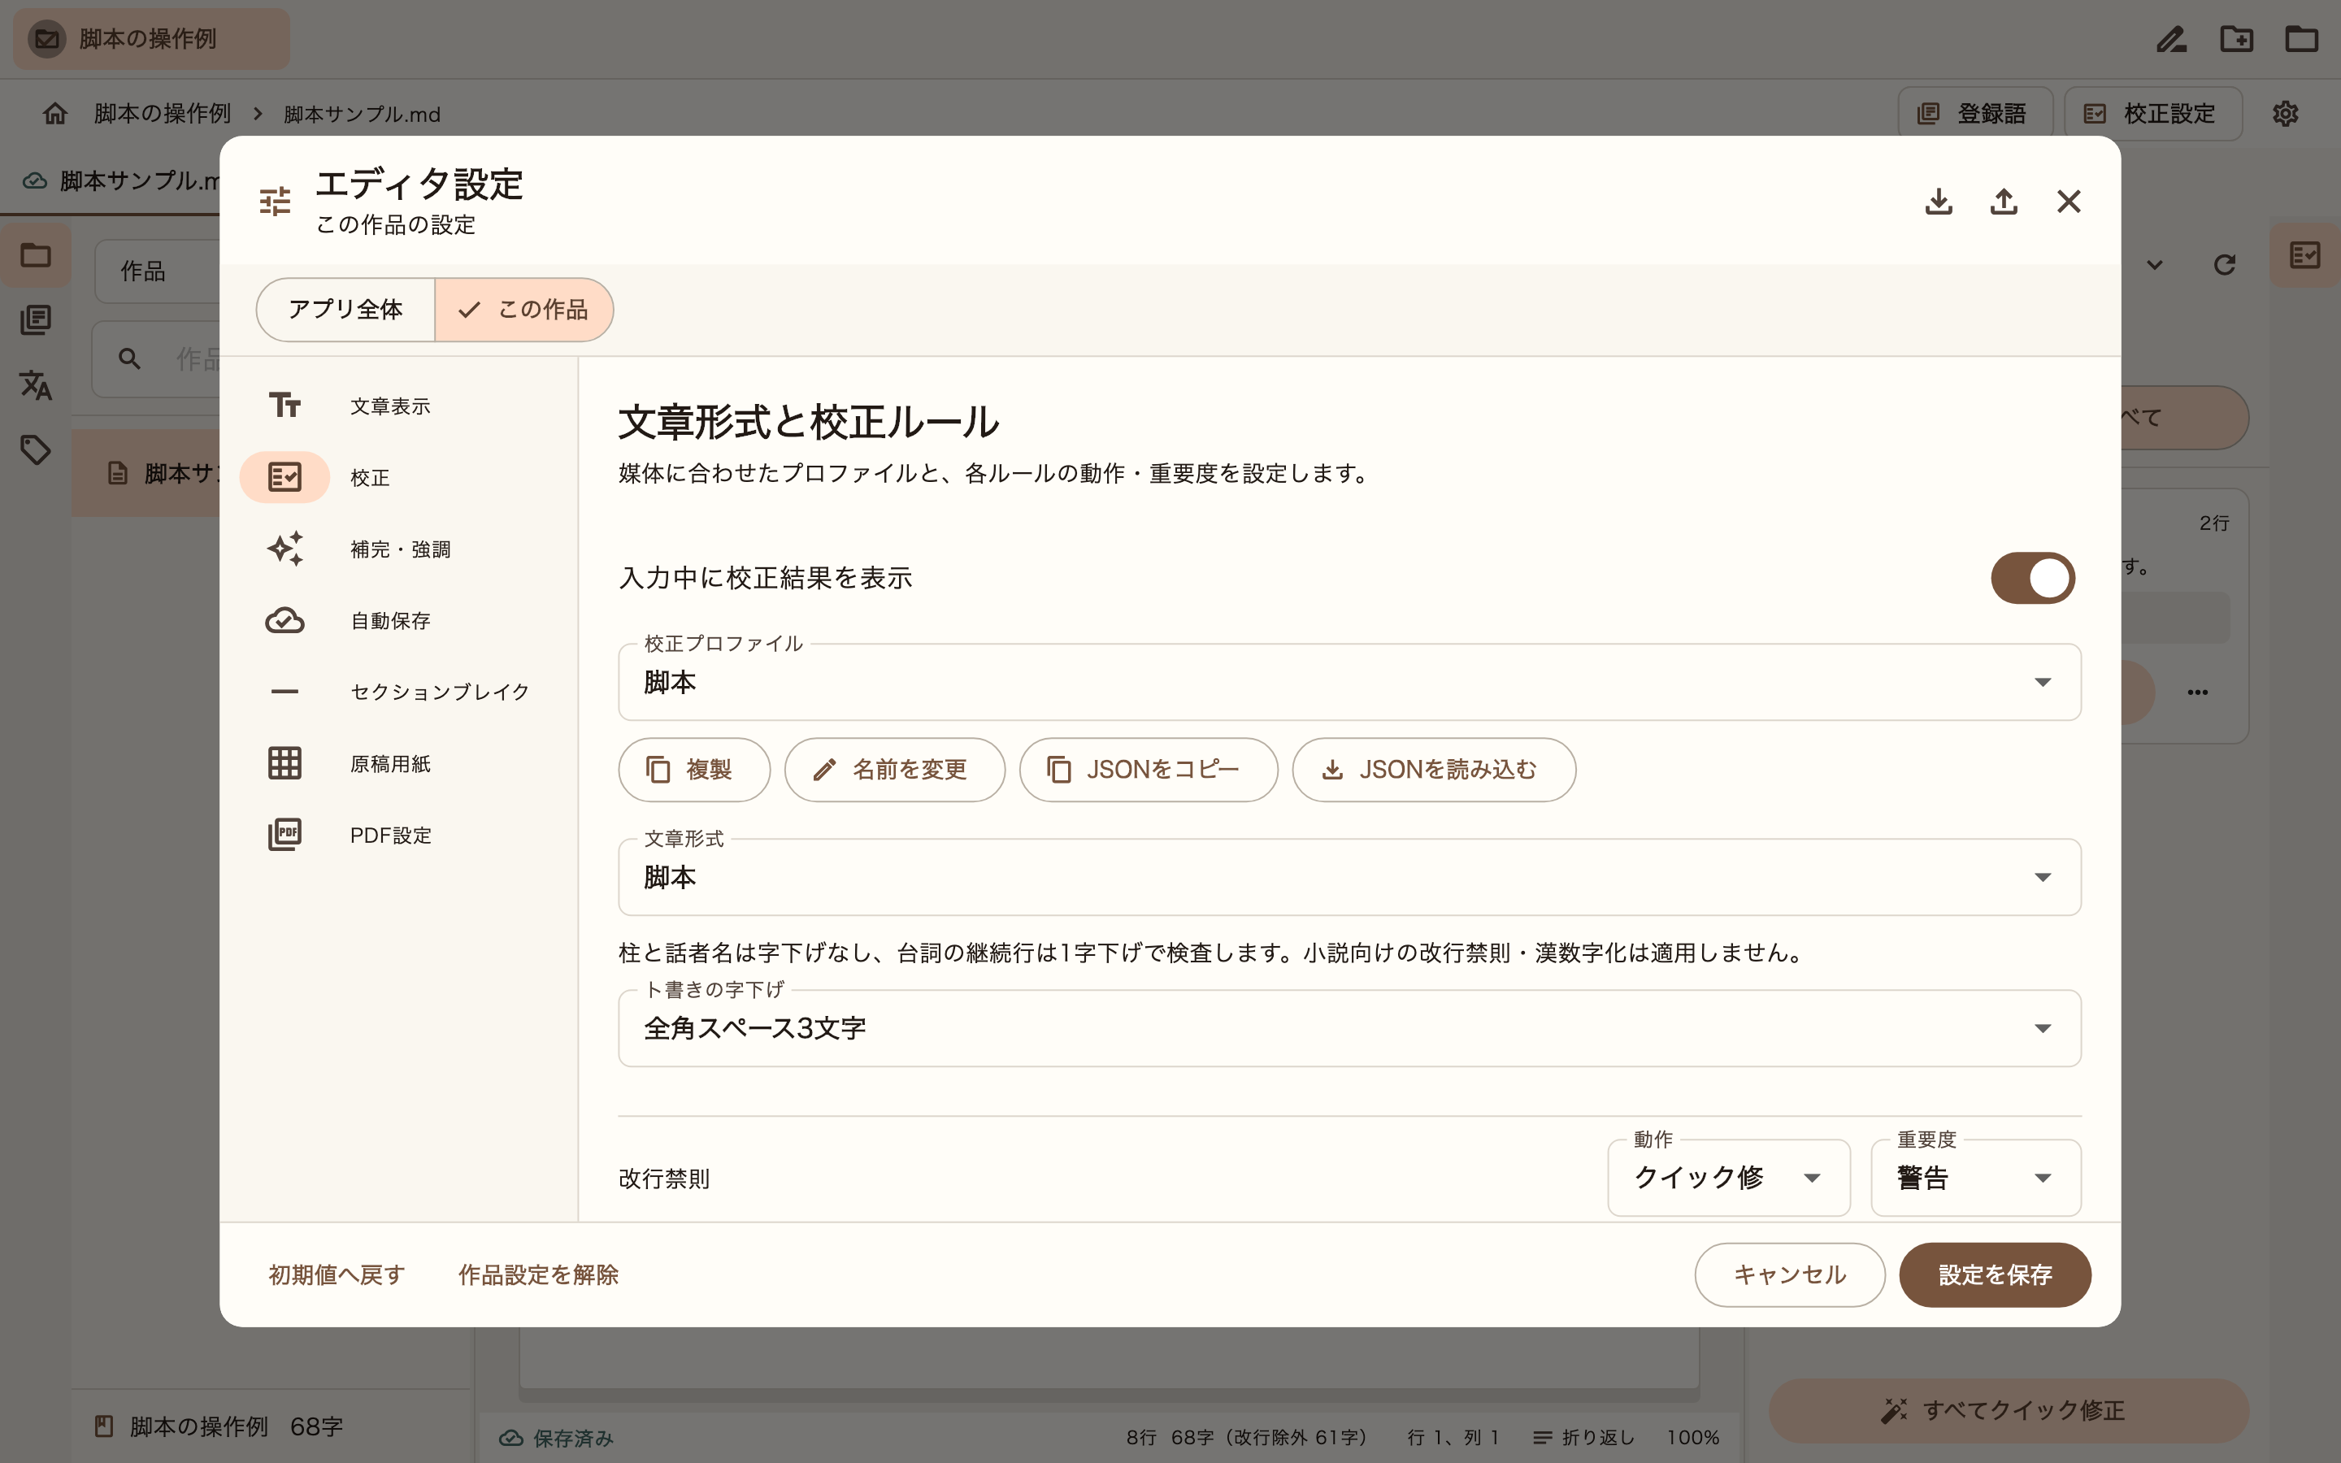
Task: Open the 校正プロファイル dropdown
Action: (1349, 682)
